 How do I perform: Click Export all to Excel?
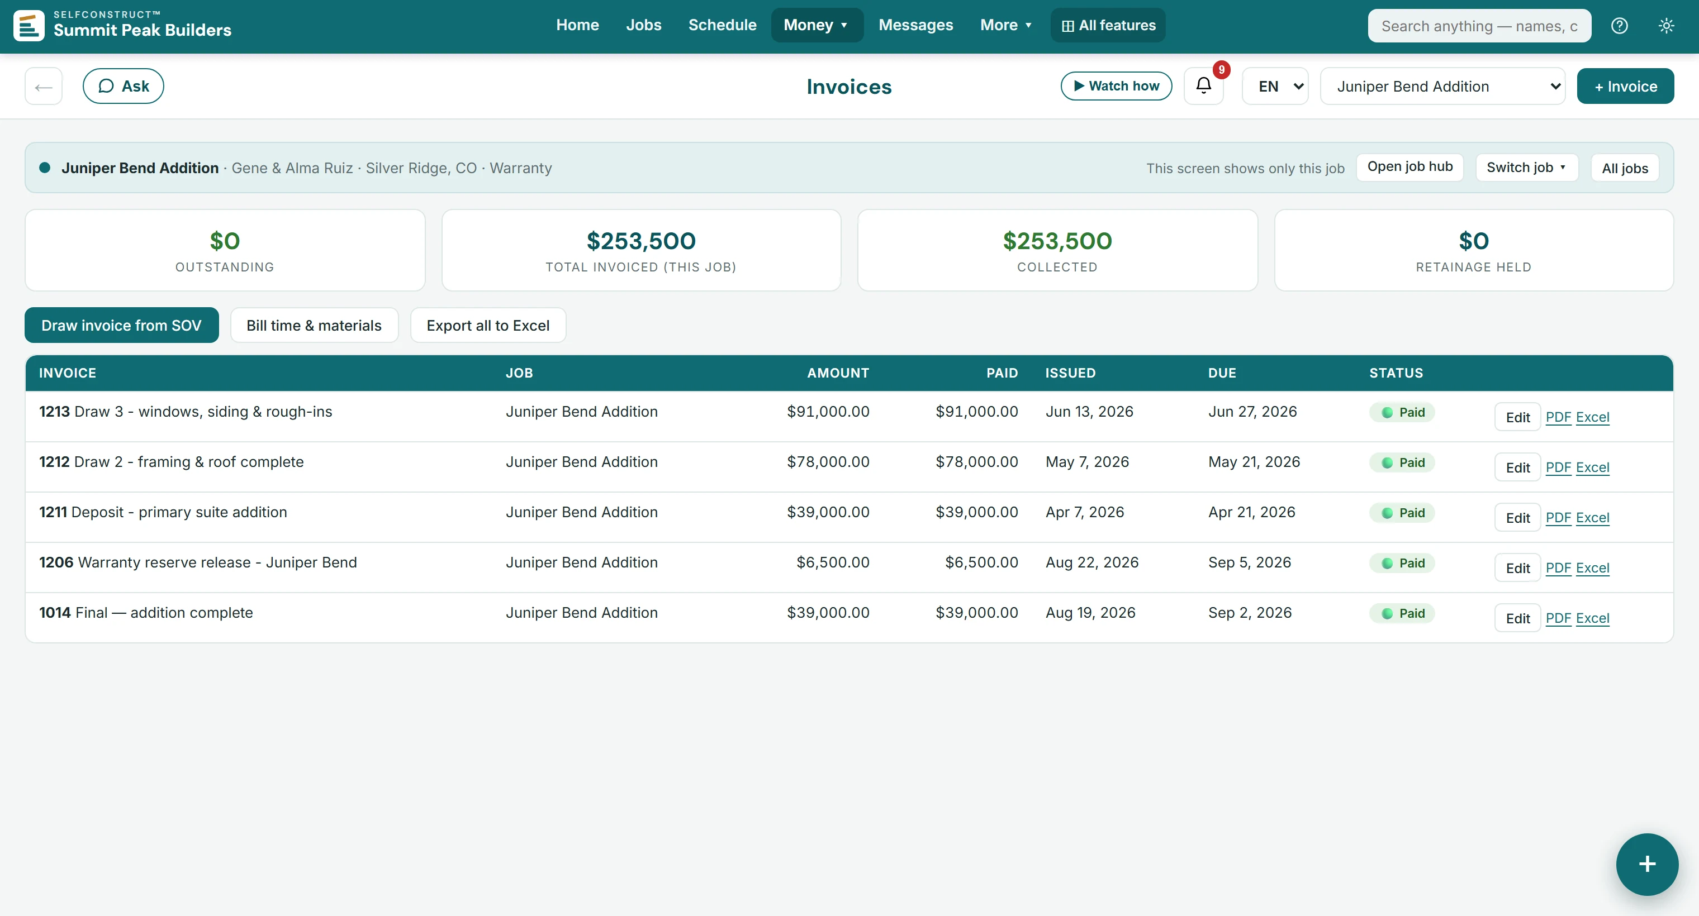click(487, 326)
